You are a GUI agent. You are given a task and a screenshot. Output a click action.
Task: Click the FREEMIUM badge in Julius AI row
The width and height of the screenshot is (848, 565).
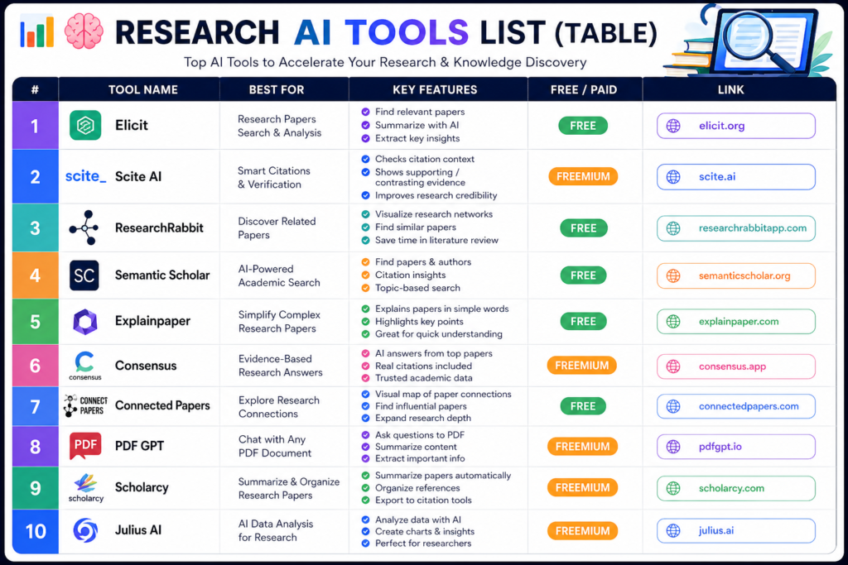click(x=582, y=531)
